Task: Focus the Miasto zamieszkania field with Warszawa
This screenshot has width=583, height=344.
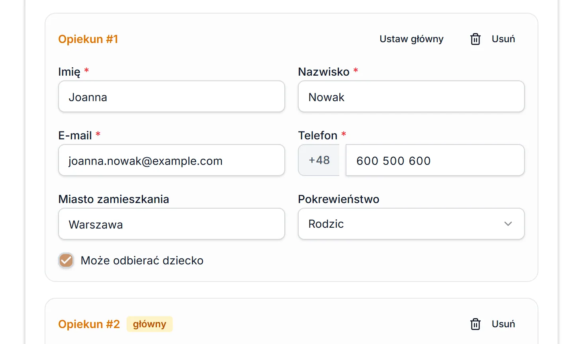Action: pyautogui.click(x=172, y=224)
